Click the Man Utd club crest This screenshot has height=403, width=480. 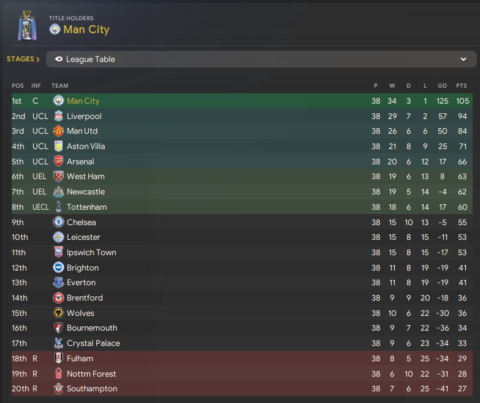[x=58, y=131]
